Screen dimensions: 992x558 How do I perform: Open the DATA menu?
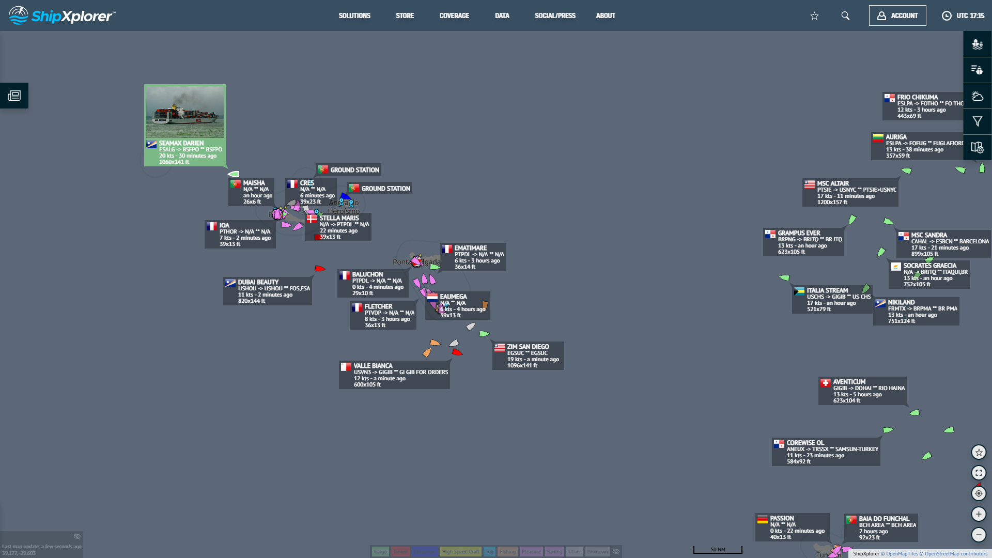(x=502, y=16)
